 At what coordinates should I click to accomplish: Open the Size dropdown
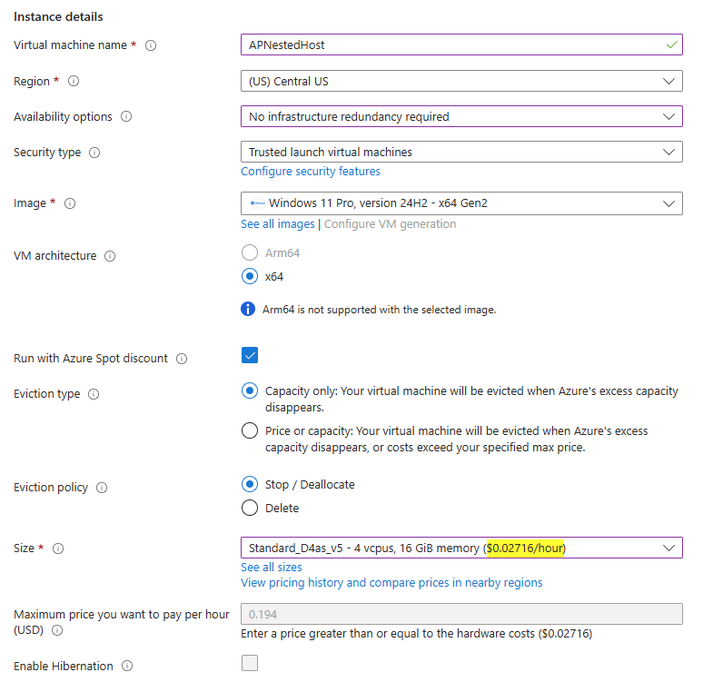pos(461,548)
